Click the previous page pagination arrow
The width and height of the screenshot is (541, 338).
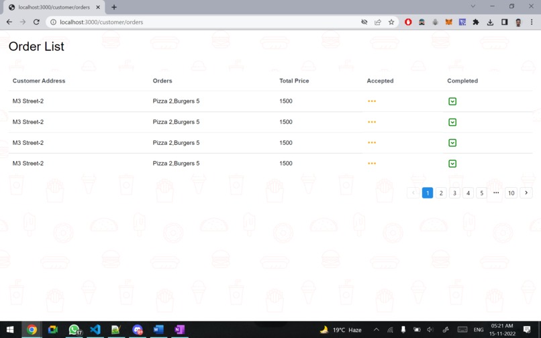413,192
